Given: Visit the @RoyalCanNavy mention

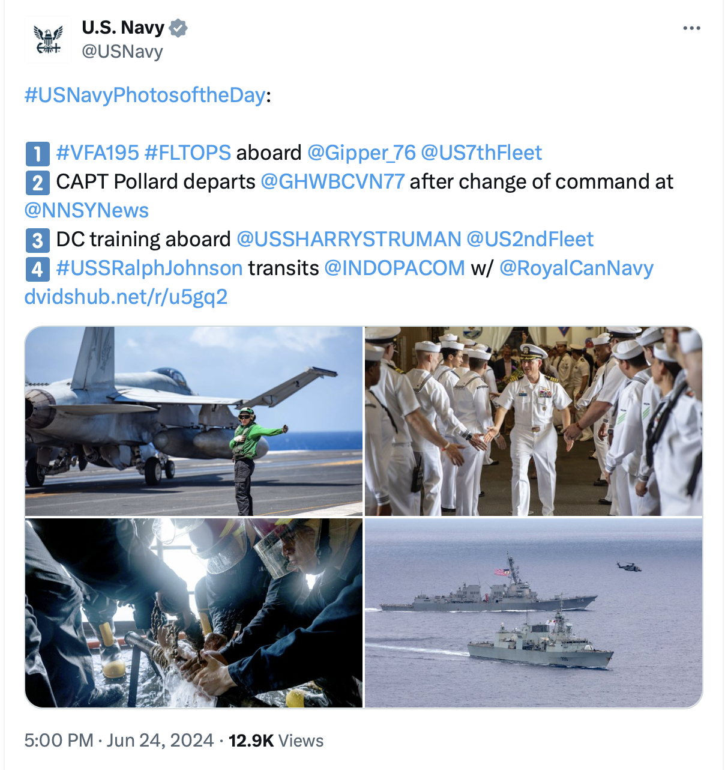Looking at the screenshot, I should click(x=576, y=268).
